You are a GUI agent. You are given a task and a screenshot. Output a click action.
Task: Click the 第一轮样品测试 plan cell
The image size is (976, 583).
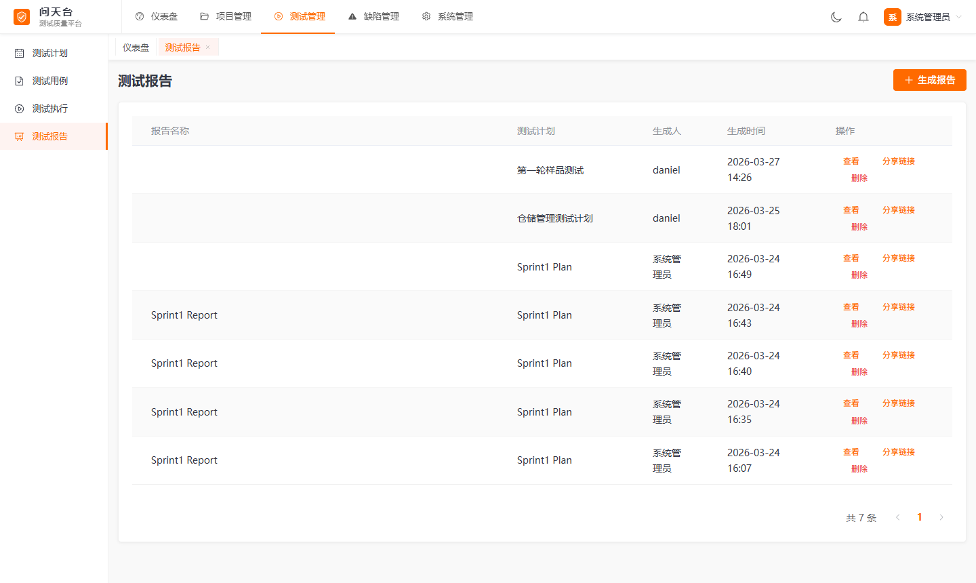coord(550,170)
